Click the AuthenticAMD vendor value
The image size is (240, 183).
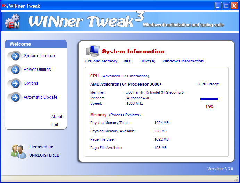pos(138,98)
